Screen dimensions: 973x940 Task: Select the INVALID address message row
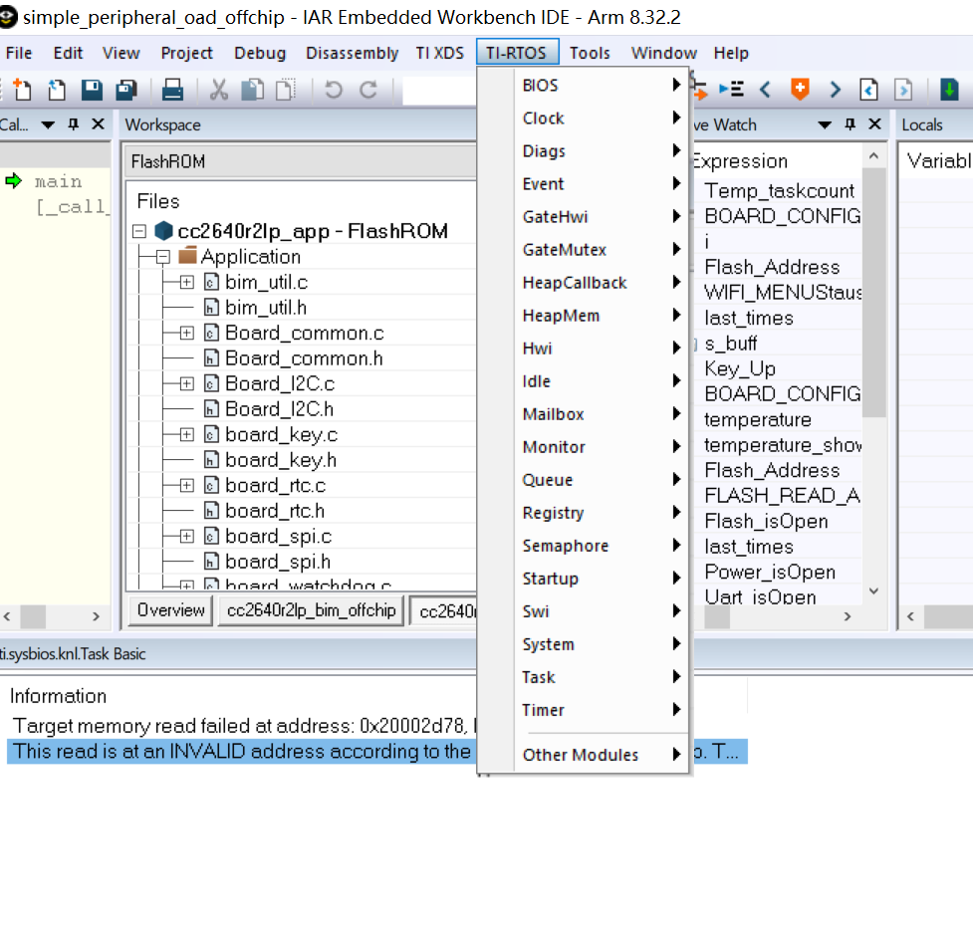click(376, 752)
